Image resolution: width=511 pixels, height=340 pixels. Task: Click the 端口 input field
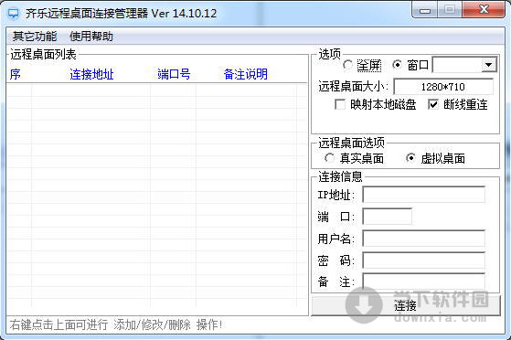click(x=388, y=217)
